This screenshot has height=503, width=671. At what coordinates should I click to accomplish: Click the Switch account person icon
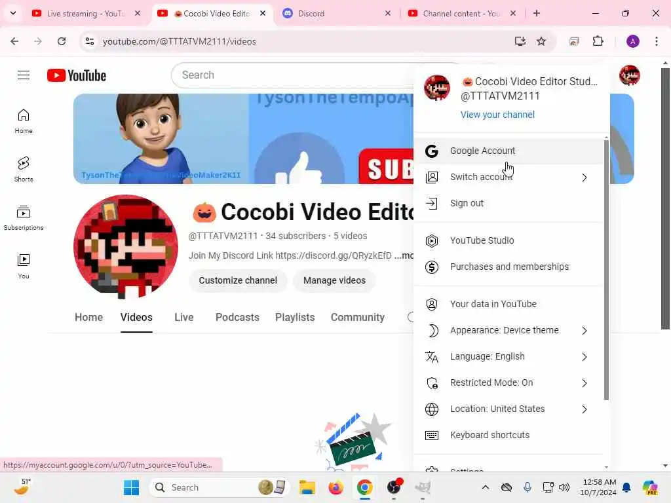pyautogui.click(x=432, y=177)
